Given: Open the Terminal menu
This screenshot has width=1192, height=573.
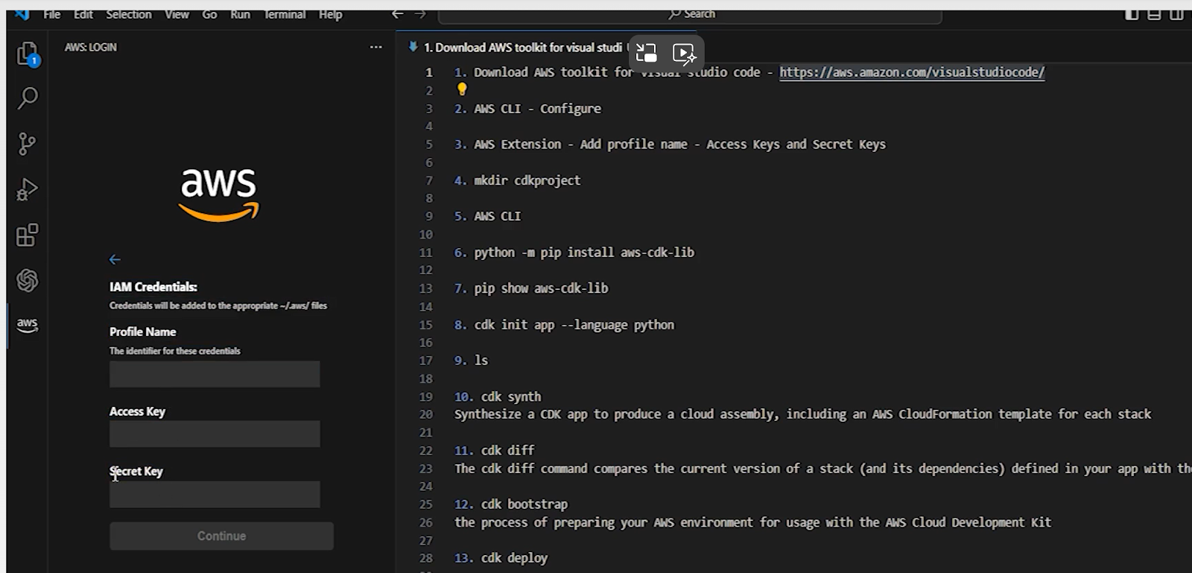Looking at the screenshot, I should pos(285,14).
